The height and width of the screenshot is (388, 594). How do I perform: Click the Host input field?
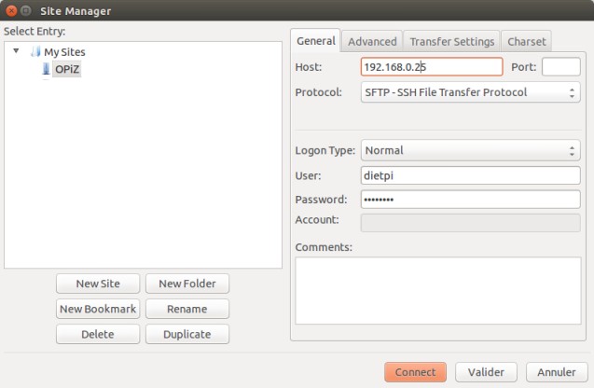point(431,67)
